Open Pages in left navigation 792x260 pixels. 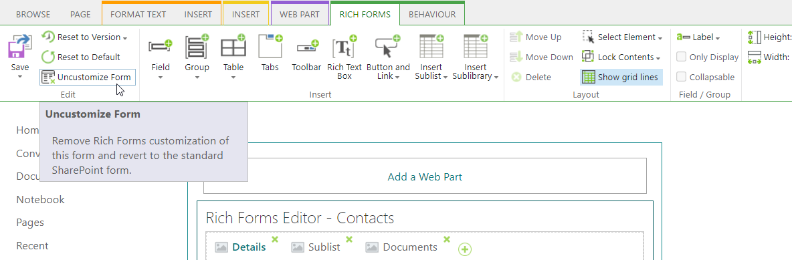coord(30,223)
